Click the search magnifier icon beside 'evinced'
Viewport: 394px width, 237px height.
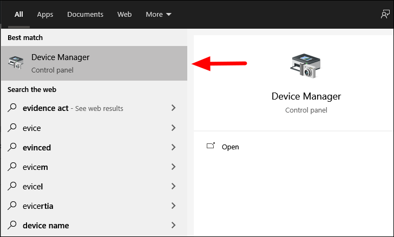coord(12,147)
